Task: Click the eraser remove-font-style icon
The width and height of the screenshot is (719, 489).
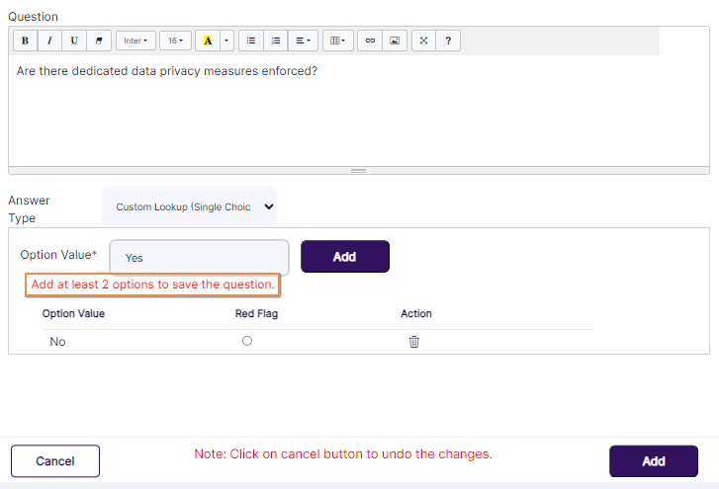Action: (99, 41)
